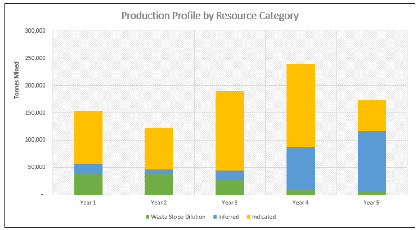Click the 'Inferred' legend label
Image resolution: width=418 pixels, height=230 pixels.
point(229,217)
